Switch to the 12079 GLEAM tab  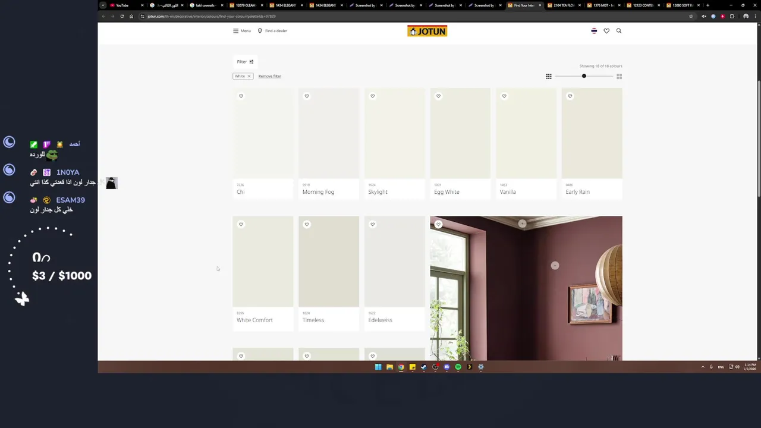[245, 5]
